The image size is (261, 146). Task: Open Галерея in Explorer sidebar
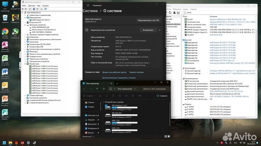[90, 107]
